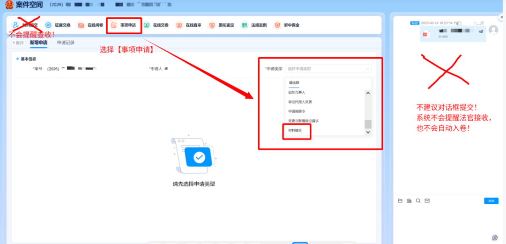Click the search icon in chat toolbar
Screen dimensions: 506x244
pos(418,201)
